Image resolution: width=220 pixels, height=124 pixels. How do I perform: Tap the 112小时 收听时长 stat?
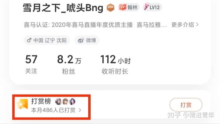pyautogui.click(x=116, y=64)
